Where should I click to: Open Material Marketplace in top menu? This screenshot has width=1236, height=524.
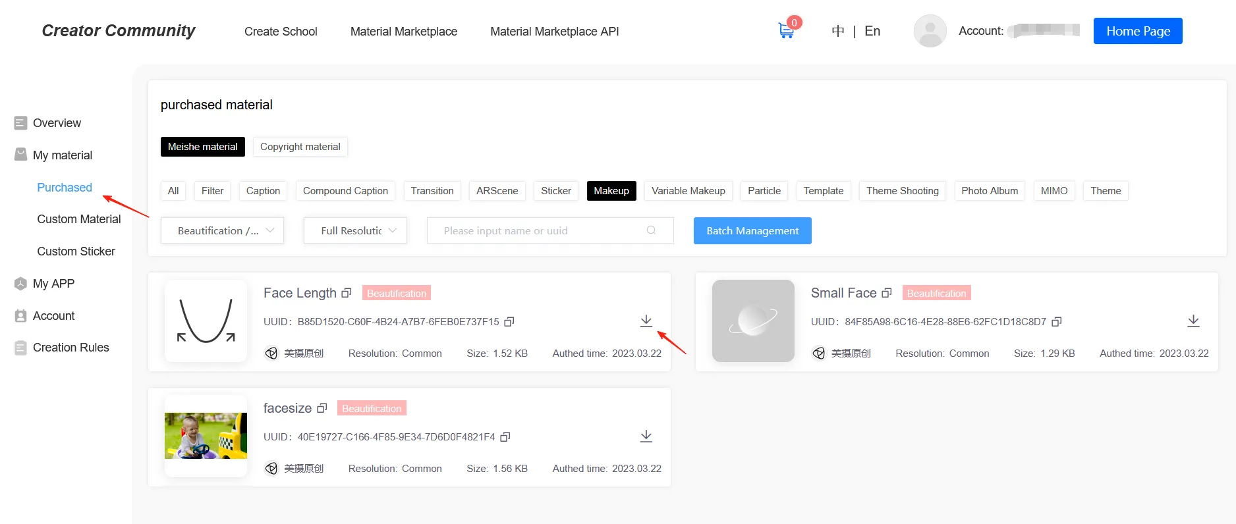coord(403,32)
